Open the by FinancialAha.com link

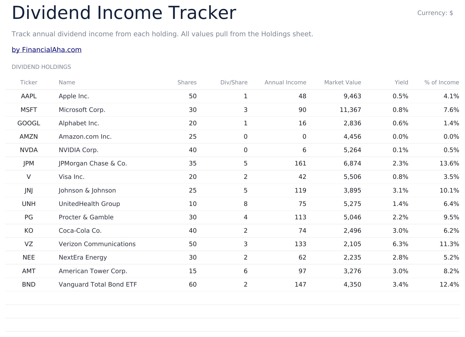click(46, 50)
